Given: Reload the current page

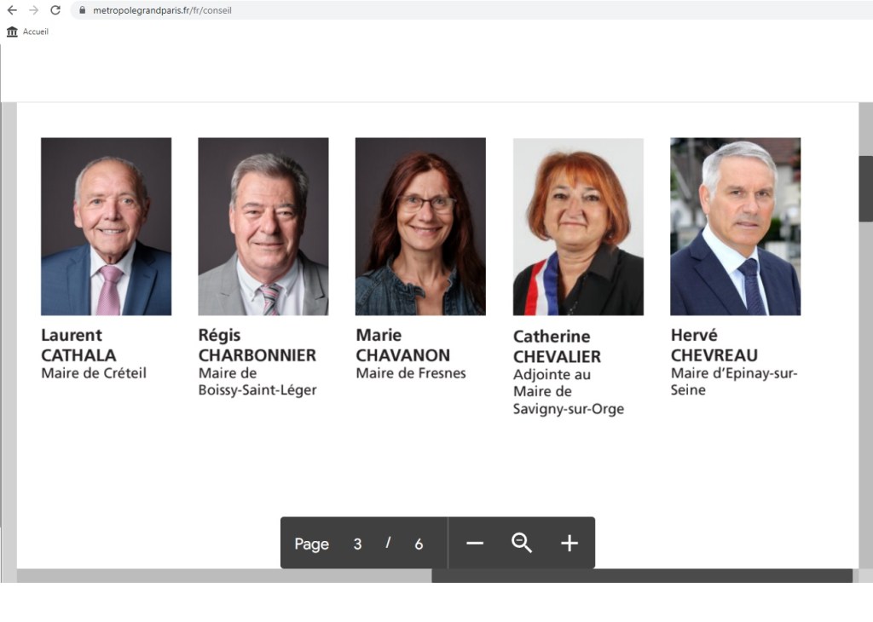Looking at the screenshot, I should coord(55,10).
